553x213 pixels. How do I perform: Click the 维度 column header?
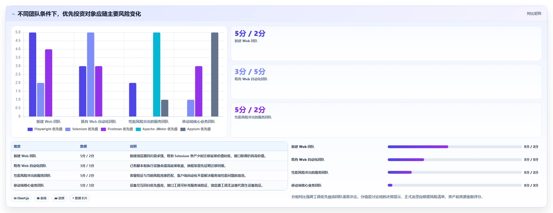click(17, 146)
